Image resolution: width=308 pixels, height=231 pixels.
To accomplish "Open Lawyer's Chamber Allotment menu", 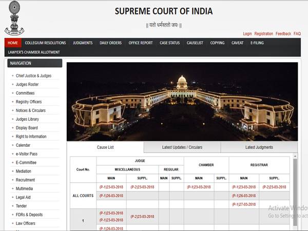I will click(x=34, y=52).
